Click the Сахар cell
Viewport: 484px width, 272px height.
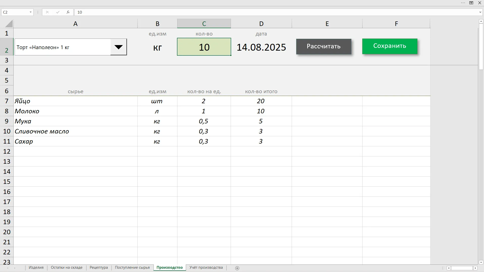[75, 141]
